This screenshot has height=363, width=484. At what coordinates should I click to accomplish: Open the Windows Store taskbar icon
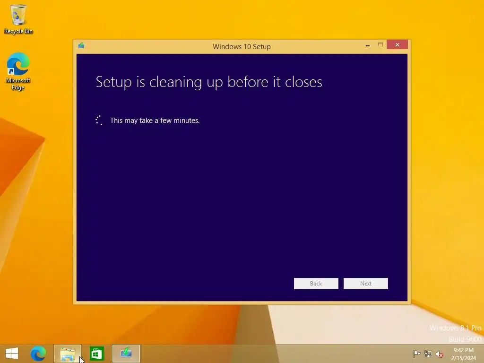[96, 354]
